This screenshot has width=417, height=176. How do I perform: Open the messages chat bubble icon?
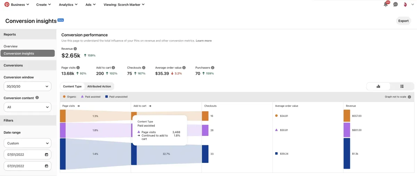coord(395,4)
